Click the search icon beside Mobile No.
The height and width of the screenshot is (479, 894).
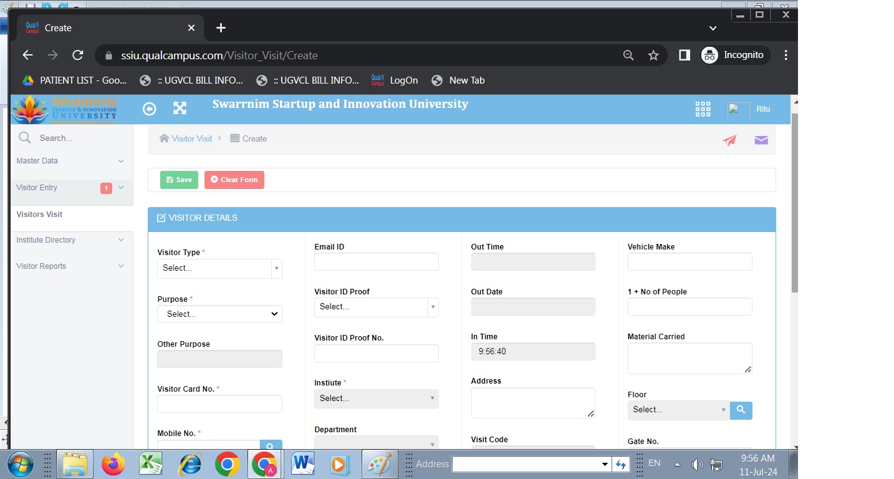(x=271, y=445)
